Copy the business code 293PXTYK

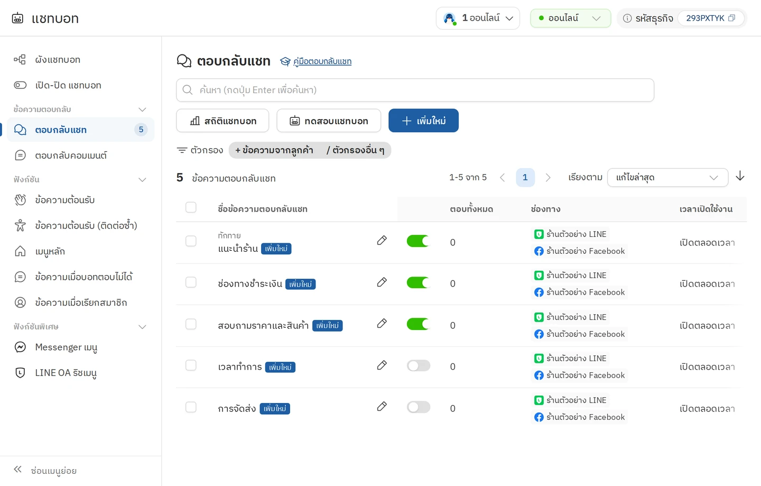pos(732,18)
